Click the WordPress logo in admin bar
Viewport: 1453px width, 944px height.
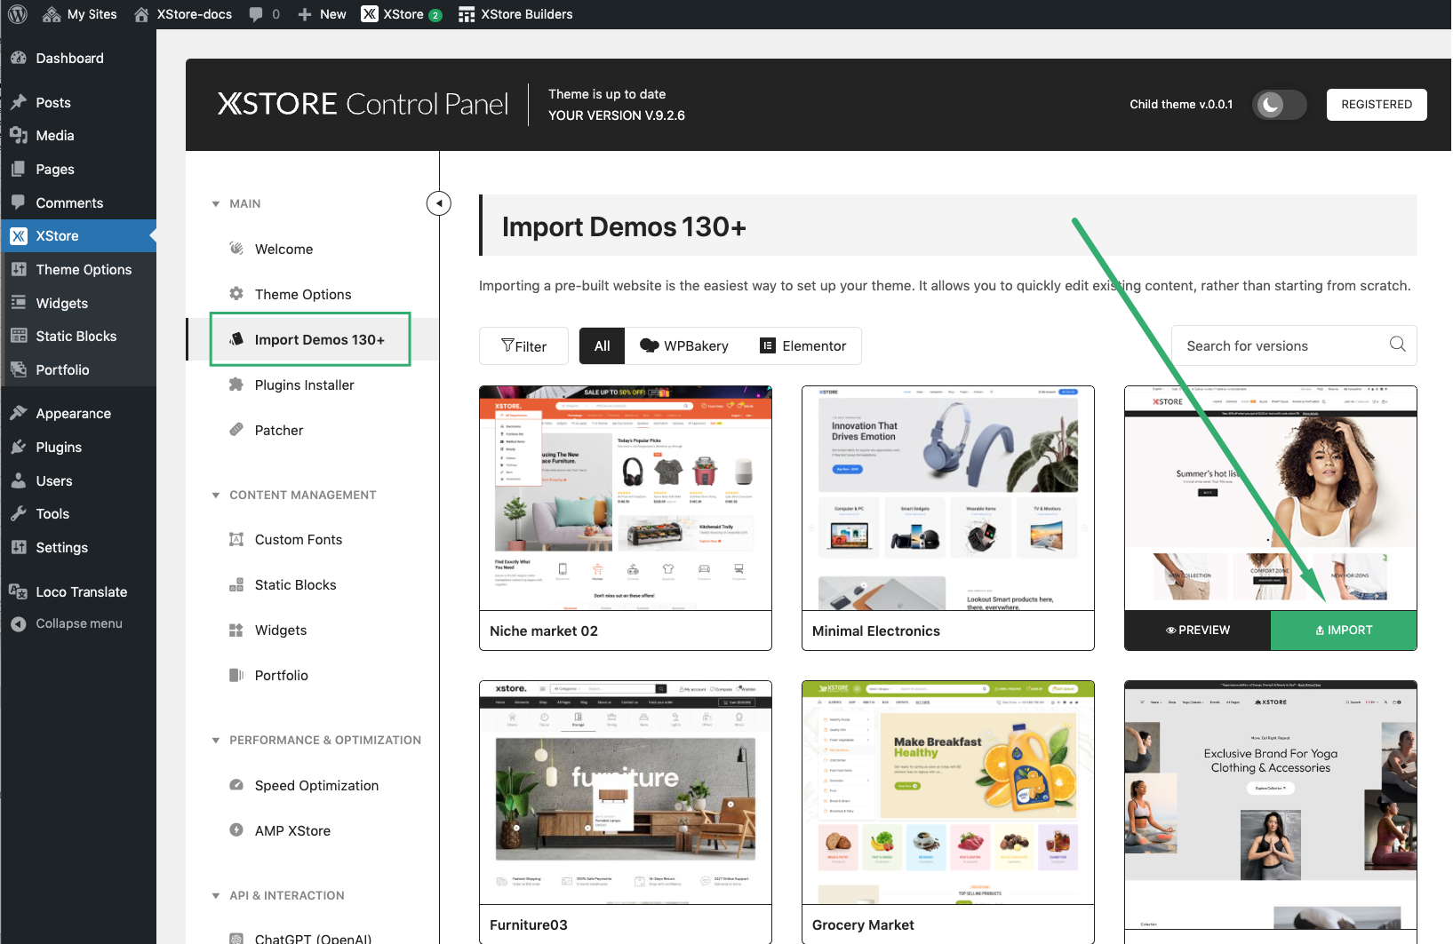tap(18, 14)
